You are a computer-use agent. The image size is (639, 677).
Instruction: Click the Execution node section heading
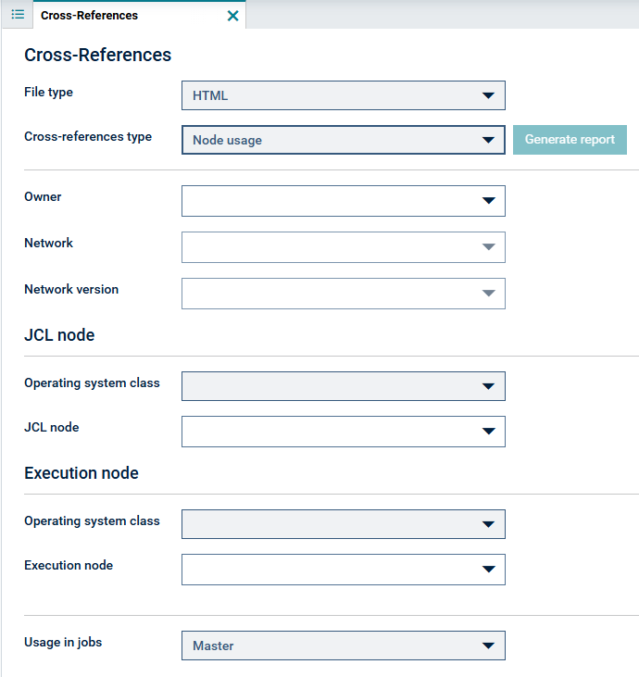click(81, 473)
